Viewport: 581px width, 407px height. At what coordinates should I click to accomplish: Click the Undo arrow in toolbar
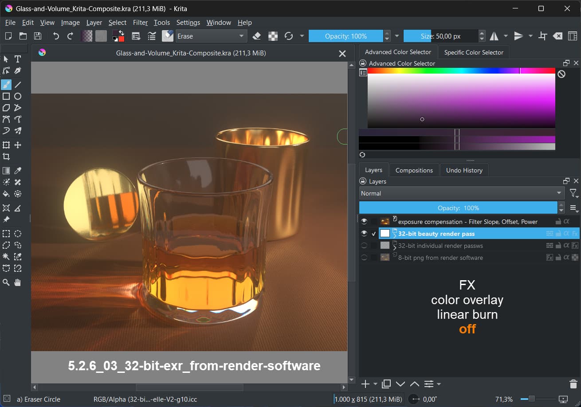tap(56, 36)
